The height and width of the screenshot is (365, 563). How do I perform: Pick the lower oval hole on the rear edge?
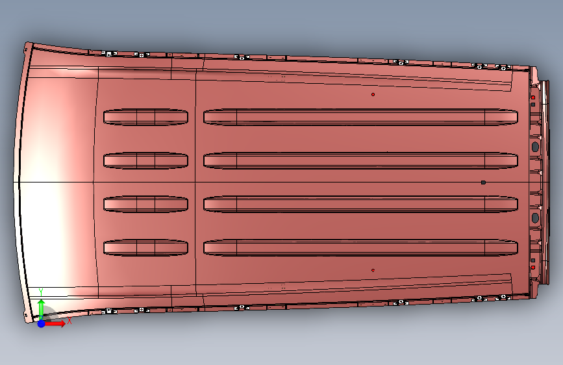(535, 218)
